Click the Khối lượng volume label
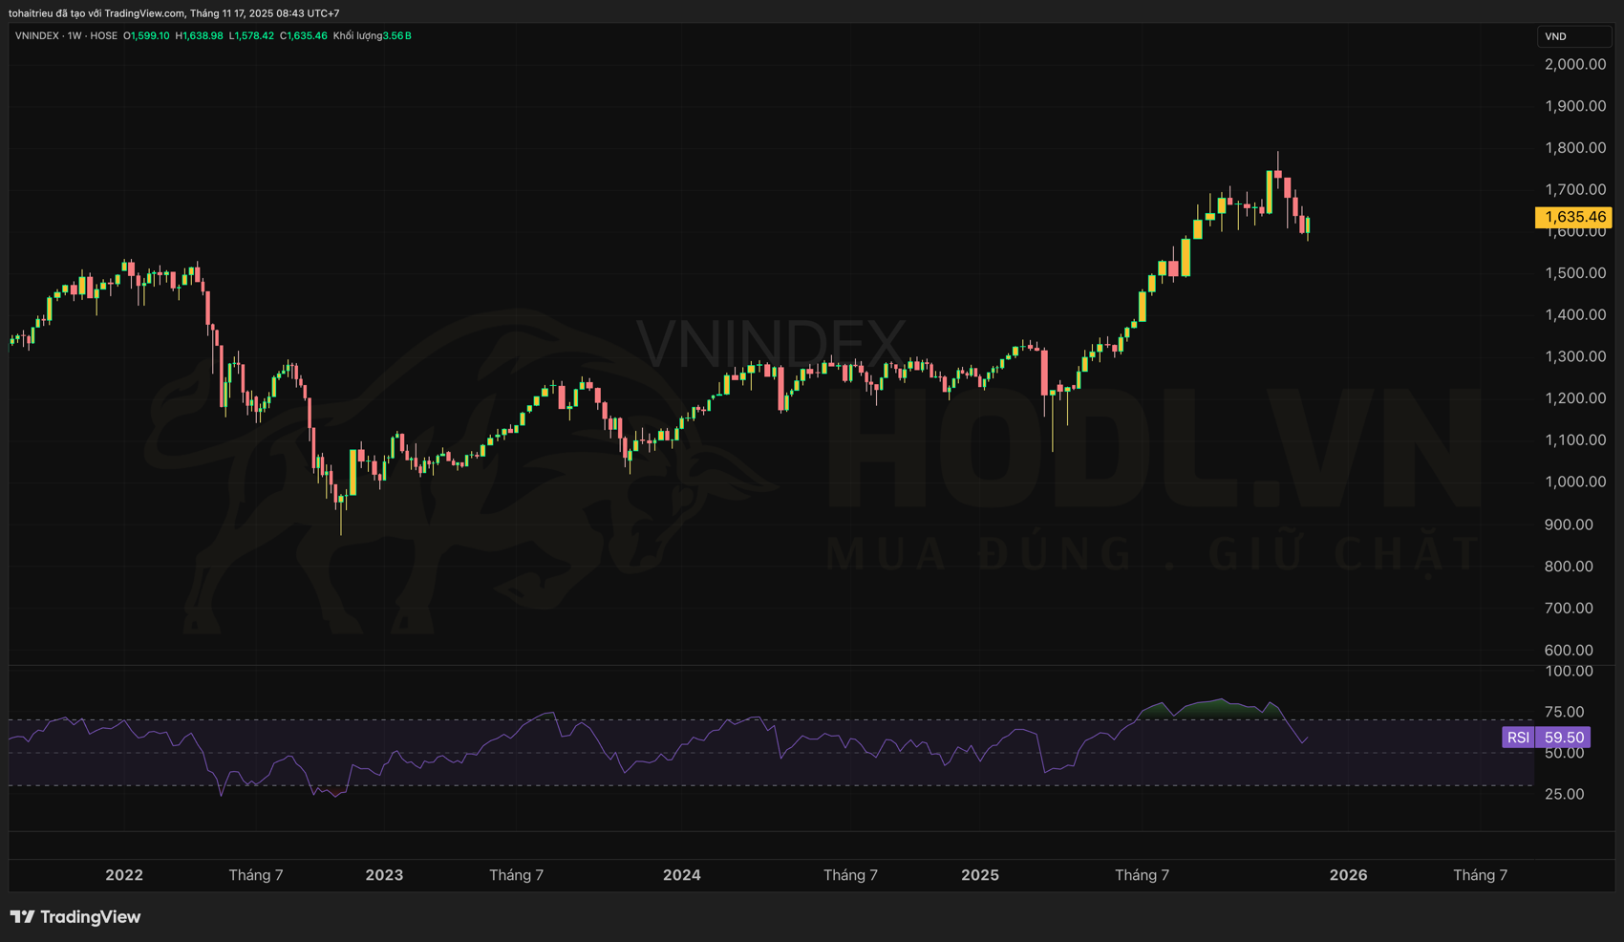This screenshot has width=1624, height=942. click(356, 36)
